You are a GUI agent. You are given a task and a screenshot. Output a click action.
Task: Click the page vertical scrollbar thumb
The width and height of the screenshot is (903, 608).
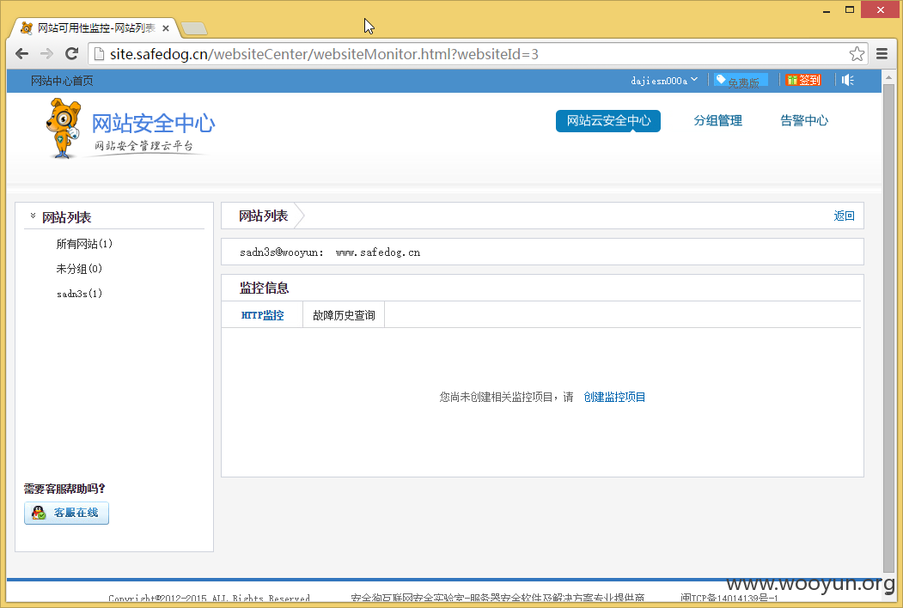tap(888, 328)
